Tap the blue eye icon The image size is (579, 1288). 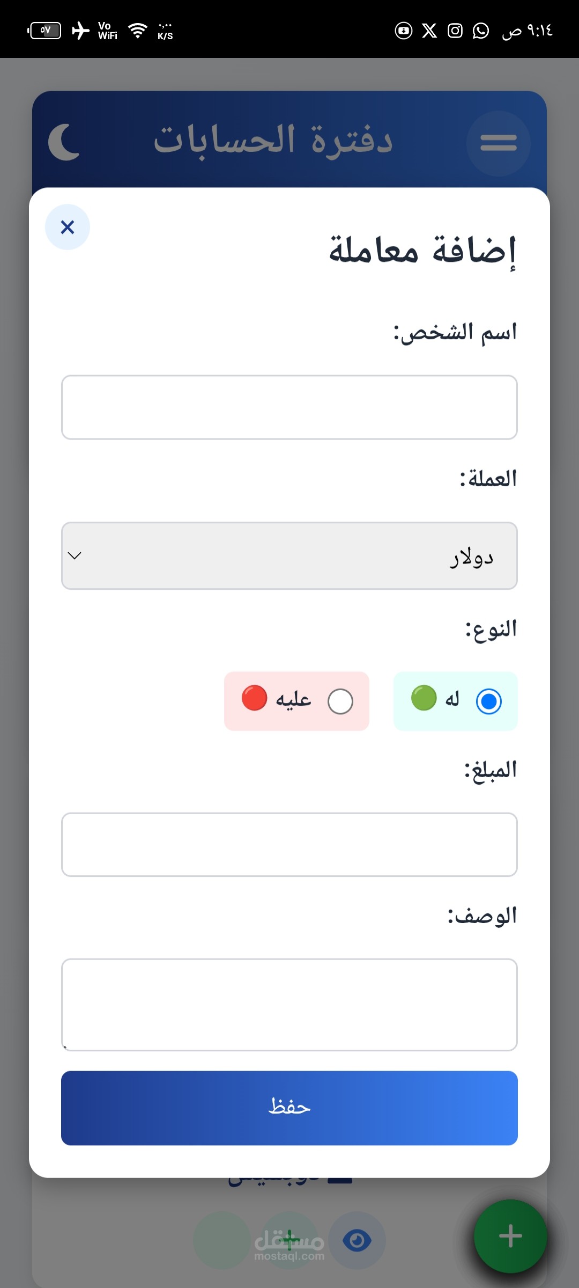(x=357, y=1240)
